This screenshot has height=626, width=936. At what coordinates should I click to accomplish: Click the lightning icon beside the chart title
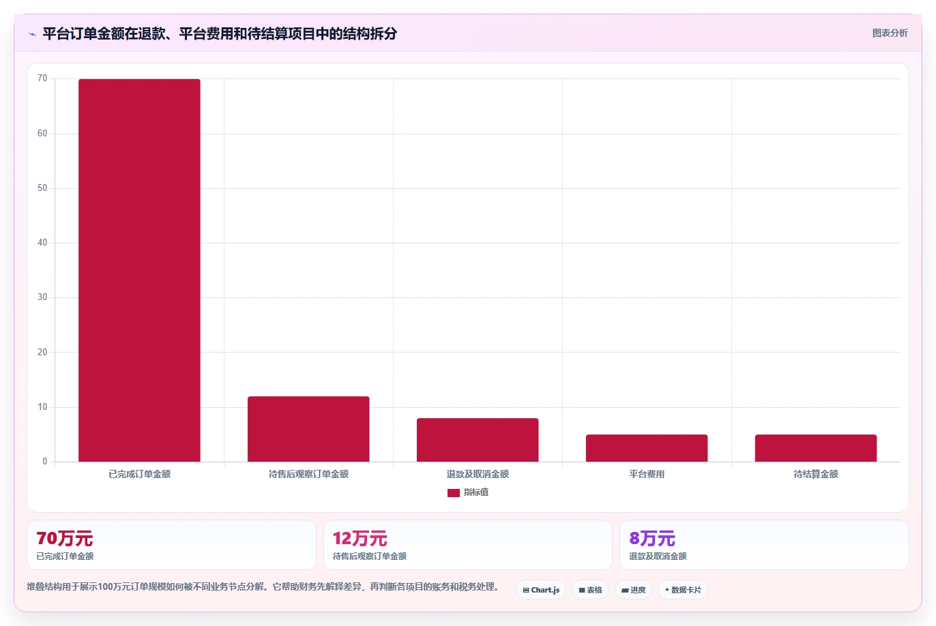point(32,34)
